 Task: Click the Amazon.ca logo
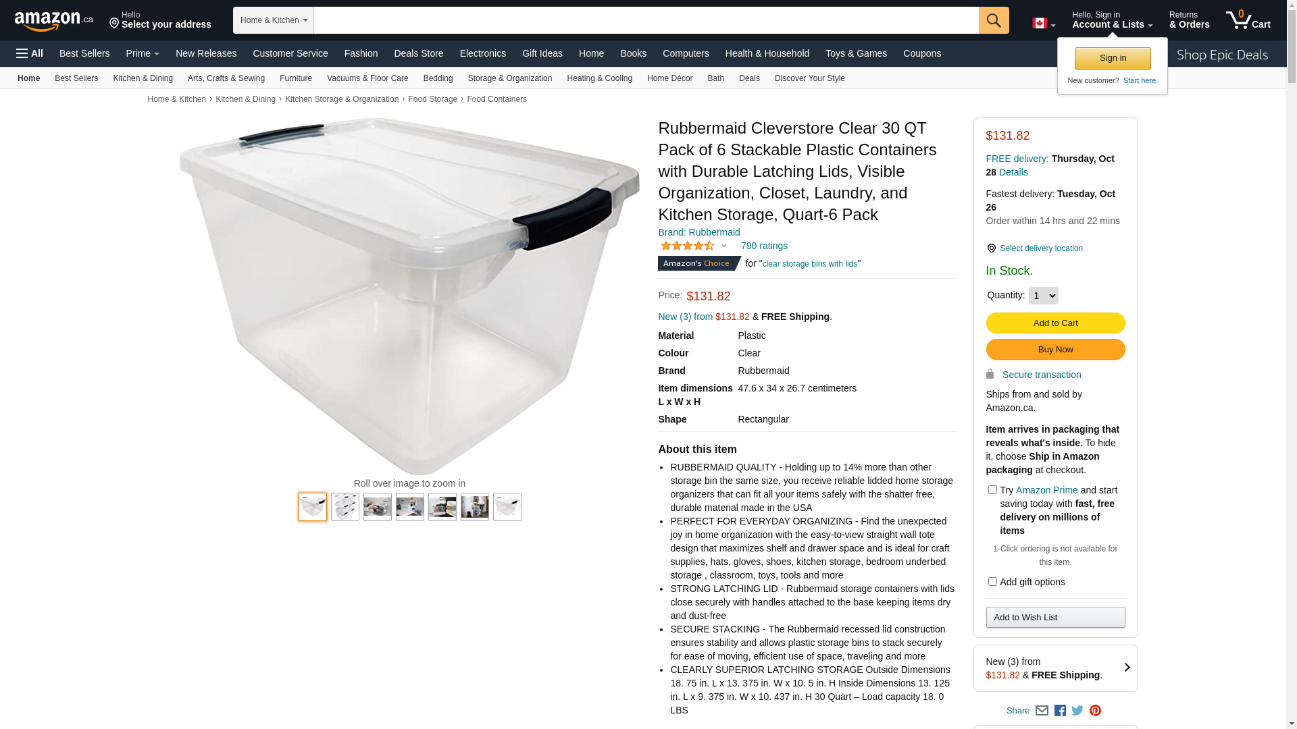tap(53, 21)
